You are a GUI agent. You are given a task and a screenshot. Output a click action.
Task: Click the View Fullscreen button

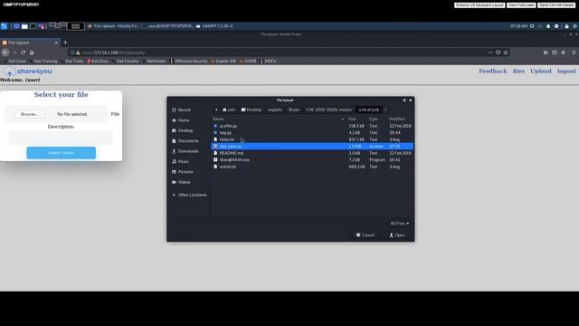(x=521, y=5)
